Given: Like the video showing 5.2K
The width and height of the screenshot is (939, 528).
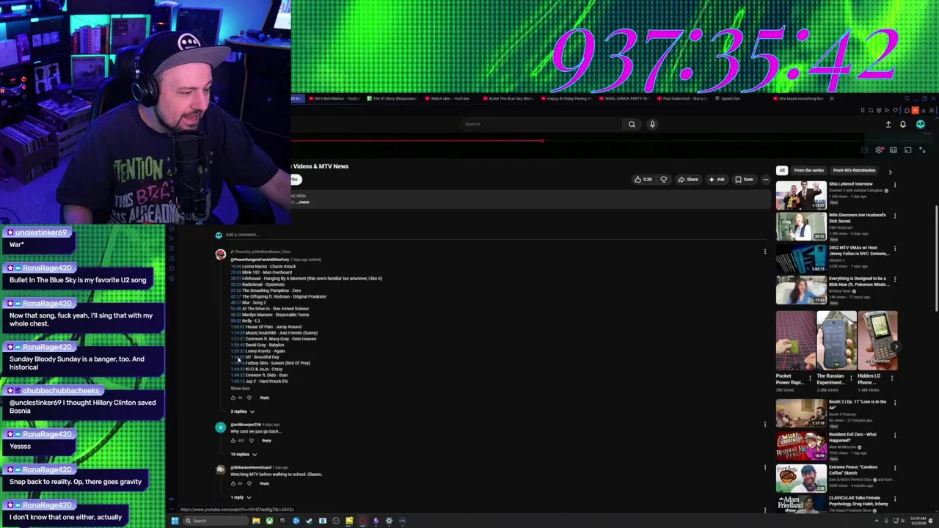Looking at the screenshot, I should click(x=643, y=179).
